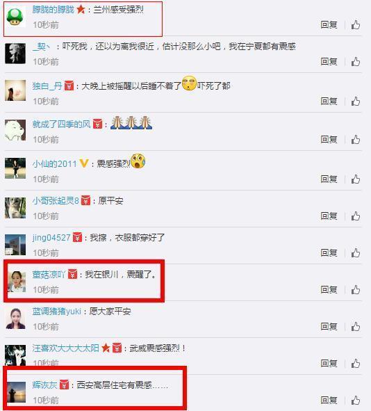The height and width of the screenshot is (411, 371).
Task: Click the V verified badge of 小仙的2011
Action: click(x=84, y=163)
